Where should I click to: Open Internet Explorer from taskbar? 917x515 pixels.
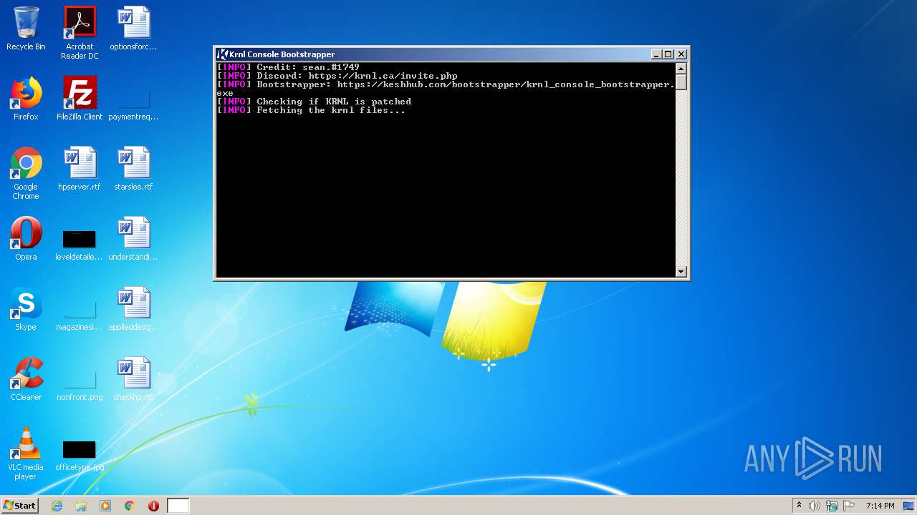pos(57,506)
